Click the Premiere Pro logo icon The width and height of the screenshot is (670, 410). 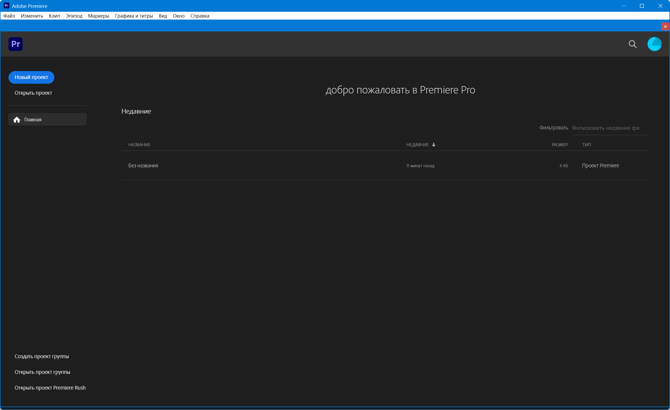(x=15, y=44)
